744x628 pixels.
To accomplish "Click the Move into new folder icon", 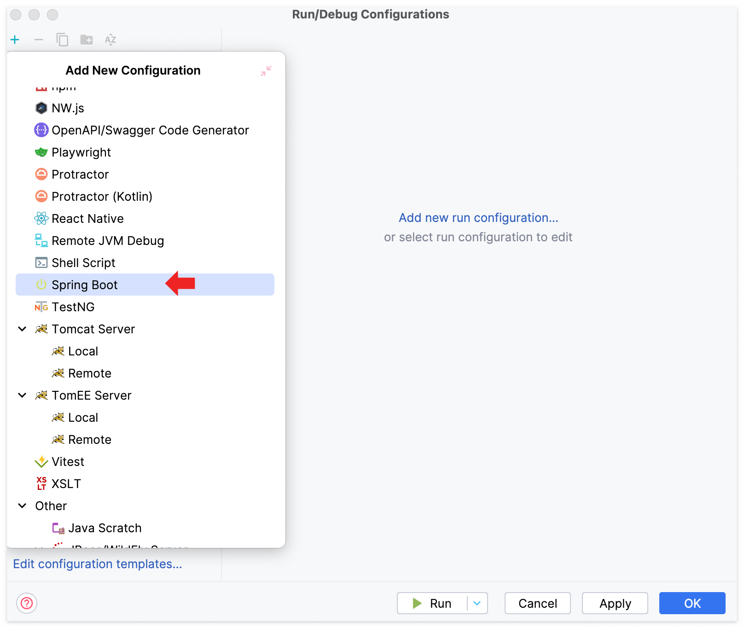I will coord(87,40).
